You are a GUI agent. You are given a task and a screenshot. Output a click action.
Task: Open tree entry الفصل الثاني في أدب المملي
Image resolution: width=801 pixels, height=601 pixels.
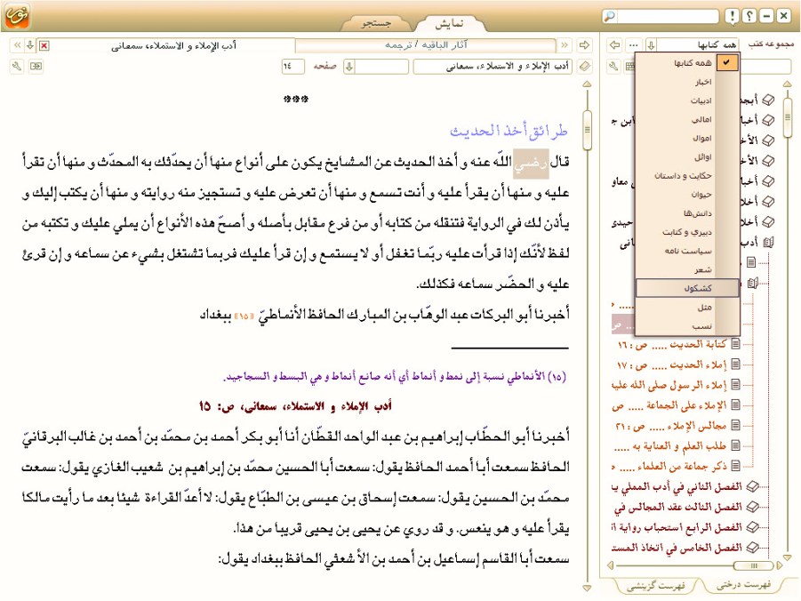tap(678, 487)
